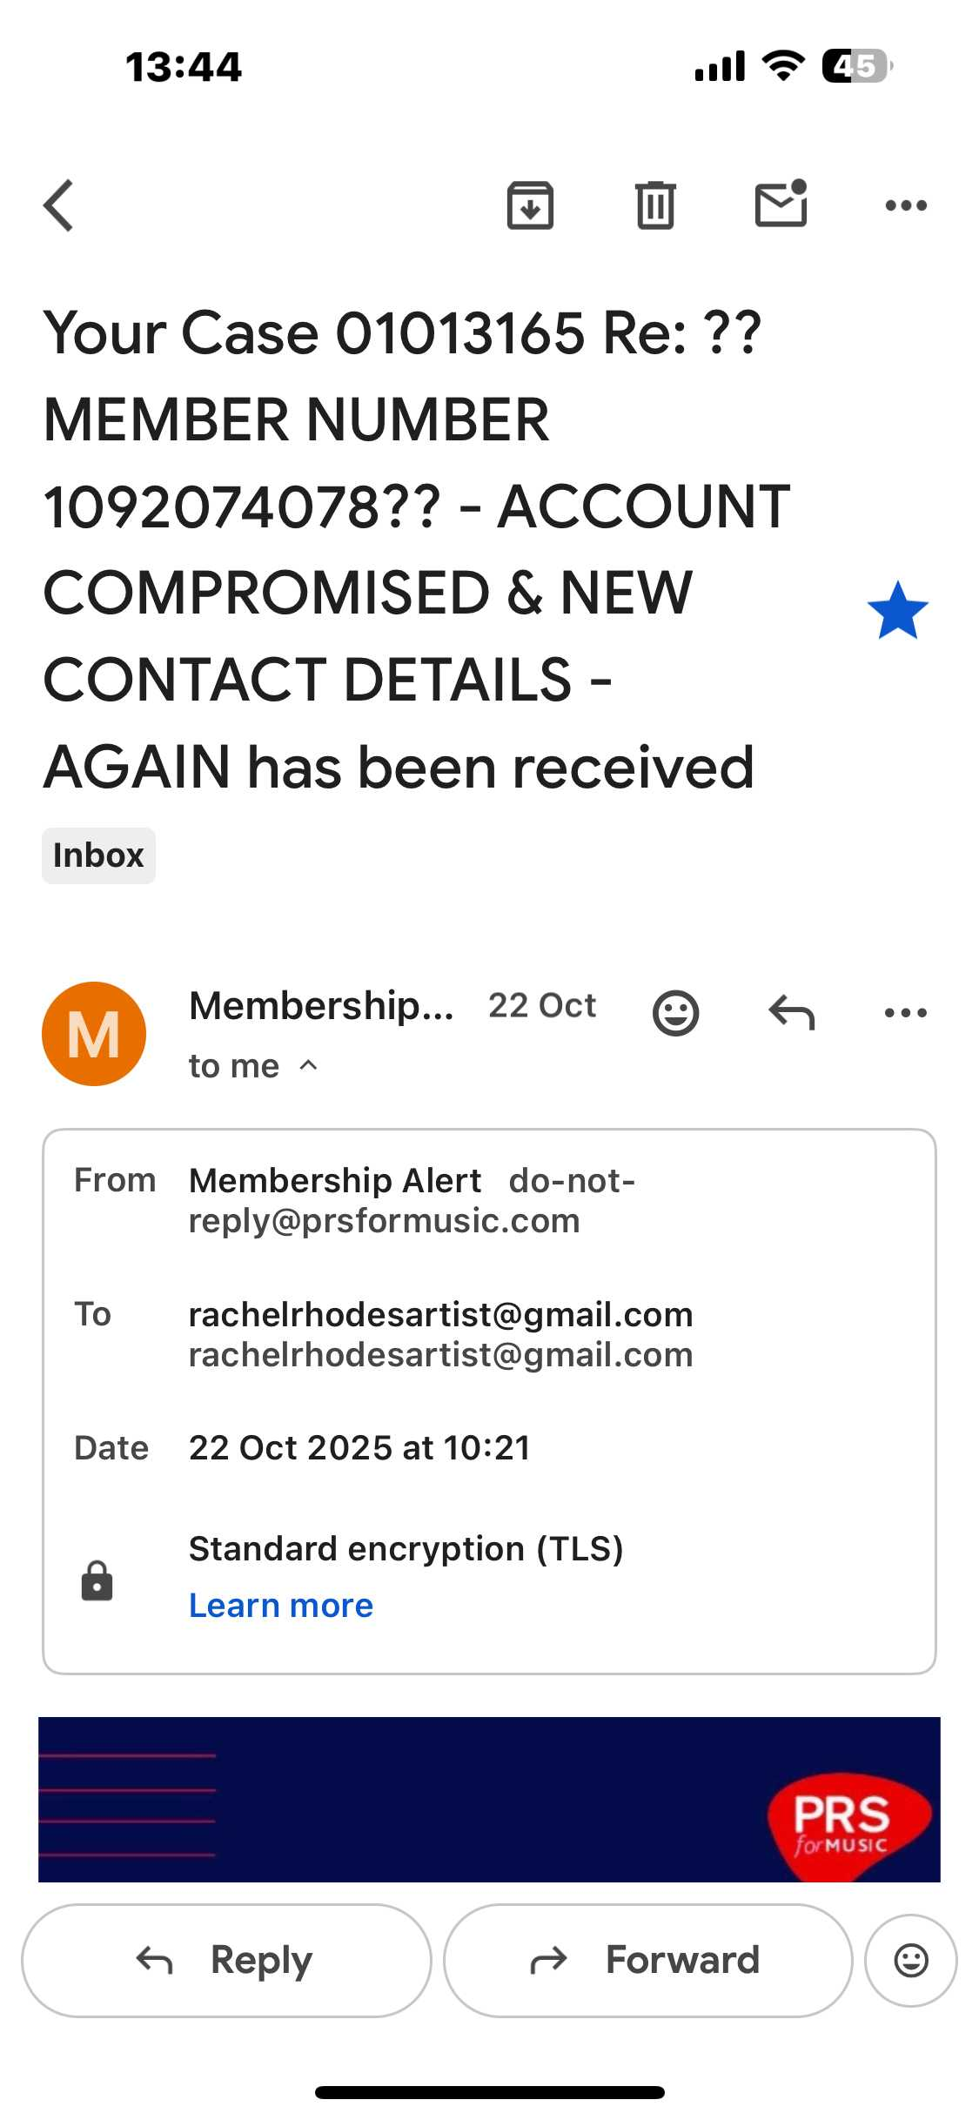Tap the Forward button
Image resolution: width=979 pixels, height=2120 pixels.
coord(647,1960)
